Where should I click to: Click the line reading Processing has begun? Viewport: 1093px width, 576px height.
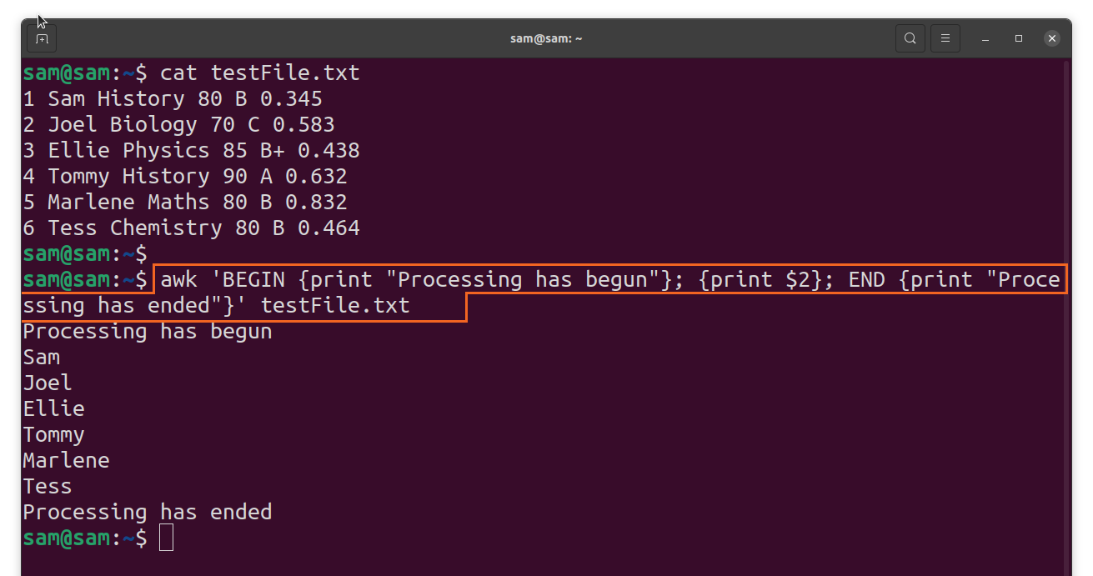click(x=147, y=331)
